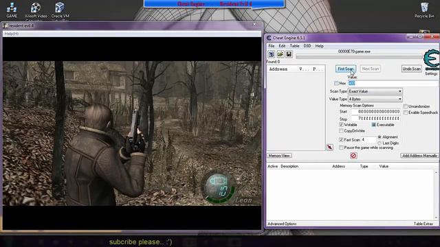440x247 pixels.
Task: Open the Table menu
Action: click(294, 46)
